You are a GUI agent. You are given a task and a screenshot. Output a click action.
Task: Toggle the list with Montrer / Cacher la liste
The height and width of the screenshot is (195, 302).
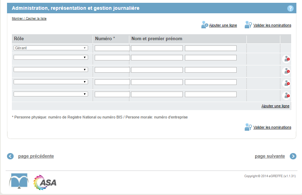pos(29,19)
